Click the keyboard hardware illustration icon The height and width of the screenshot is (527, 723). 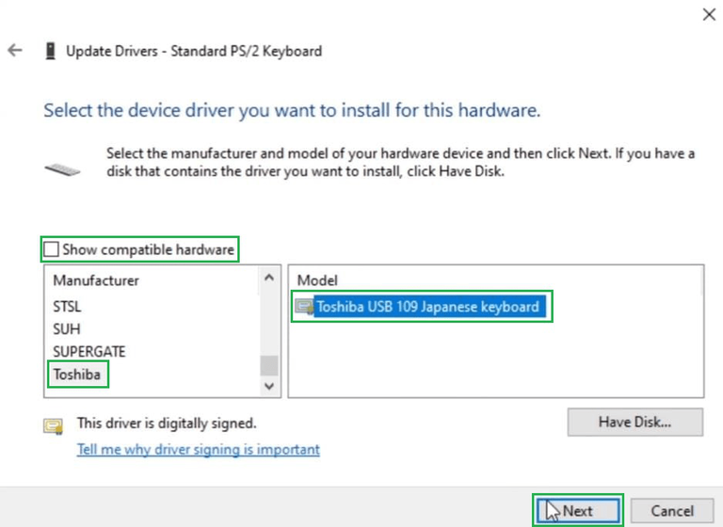(62, 169)
